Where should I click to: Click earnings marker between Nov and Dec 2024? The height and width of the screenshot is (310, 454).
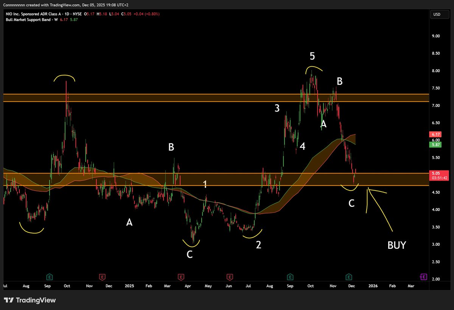click(102, 277)
